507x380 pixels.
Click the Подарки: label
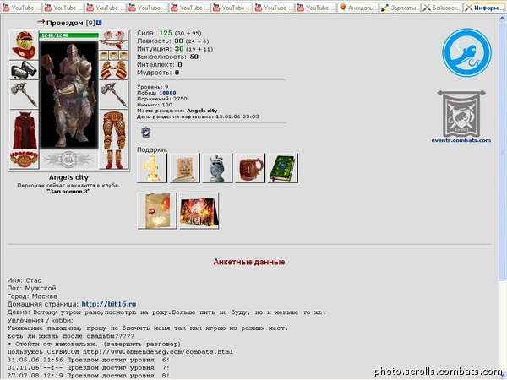[x=152, y=149]
